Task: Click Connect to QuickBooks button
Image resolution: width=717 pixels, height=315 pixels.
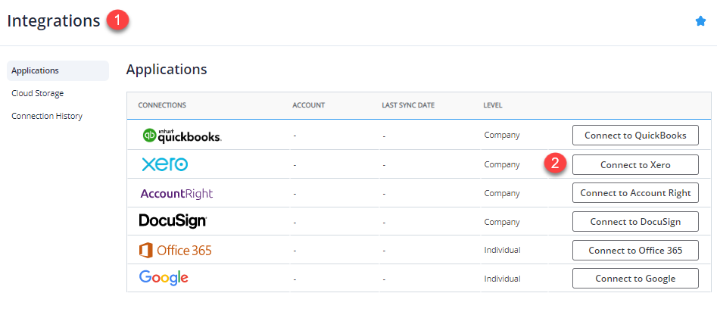Action: click(635, 136)
